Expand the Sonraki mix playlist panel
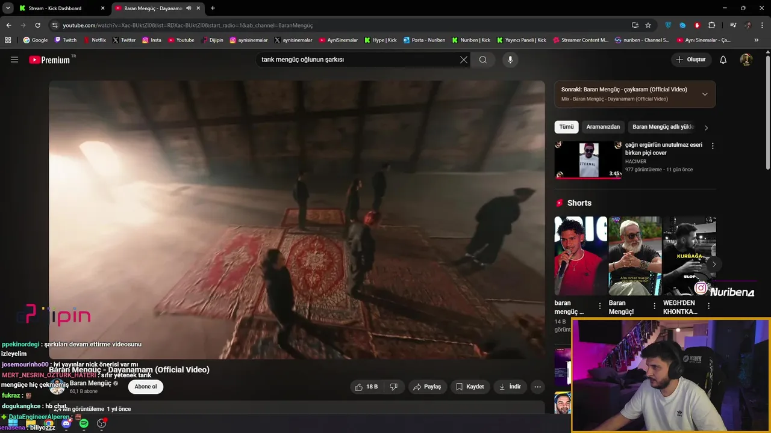 point(705,94)
